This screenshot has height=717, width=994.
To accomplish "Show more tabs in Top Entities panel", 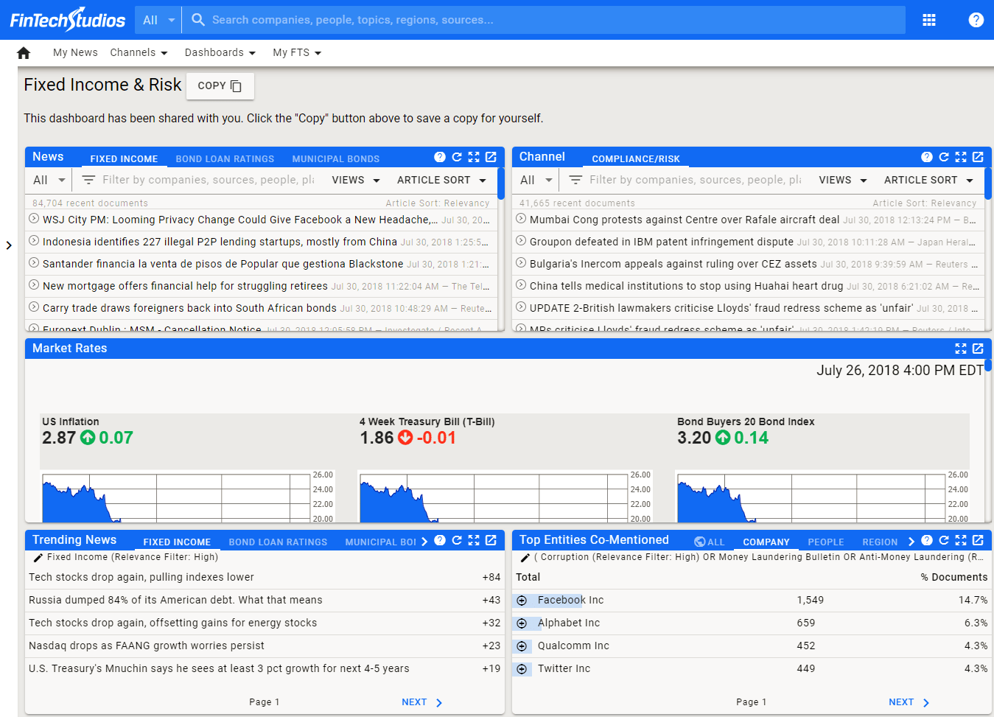I will [911, 542].
